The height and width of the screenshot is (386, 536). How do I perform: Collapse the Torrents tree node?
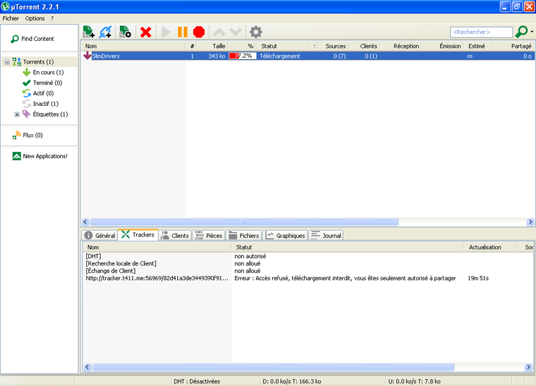[7, 62]
